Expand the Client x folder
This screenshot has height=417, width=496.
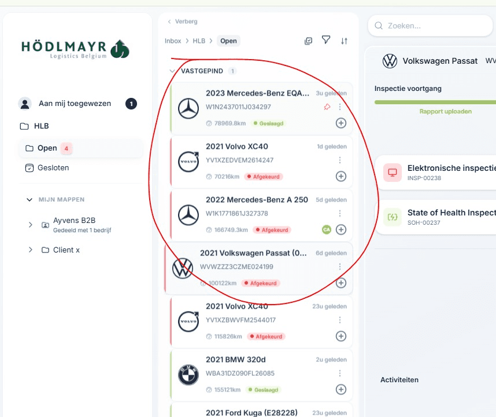(x=31, y=250)
